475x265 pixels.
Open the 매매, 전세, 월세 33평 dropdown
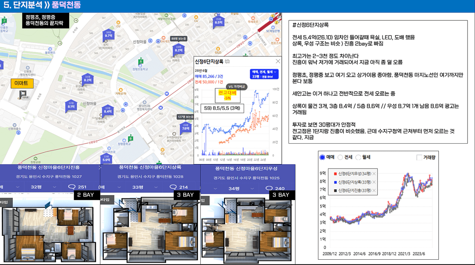264,74
